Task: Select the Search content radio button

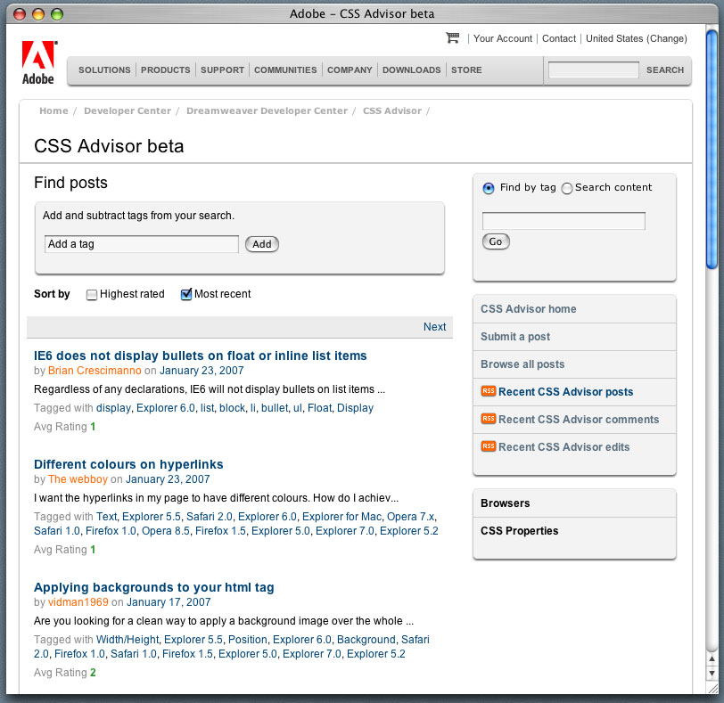Action: (x=567, y=188)
